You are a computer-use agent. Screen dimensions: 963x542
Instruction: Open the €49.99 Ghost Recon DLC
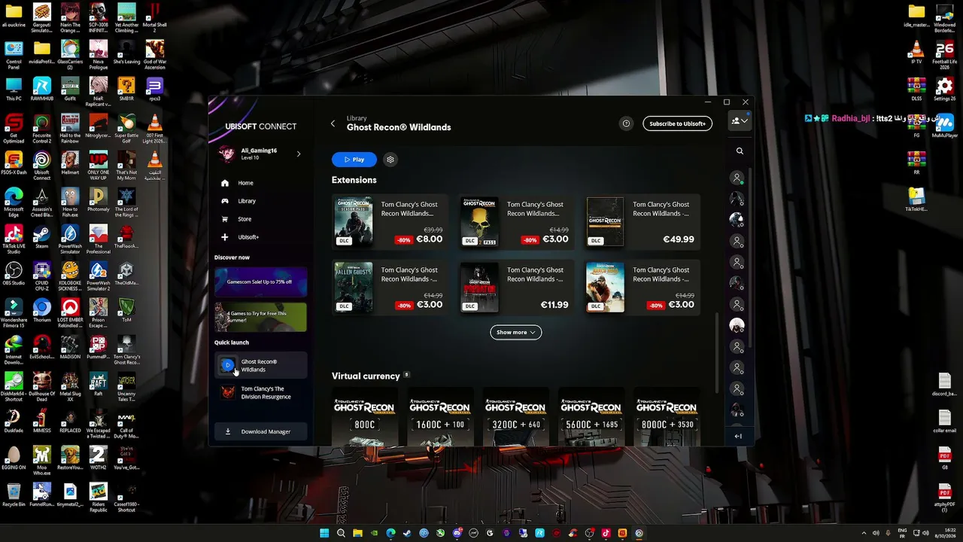pyautogui.click(x=642, y=222)
